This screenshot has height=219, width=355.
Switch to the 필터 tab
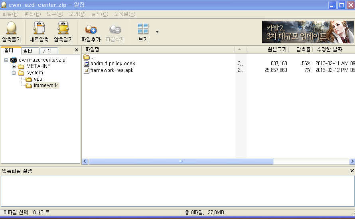click(x=28, y=51)
